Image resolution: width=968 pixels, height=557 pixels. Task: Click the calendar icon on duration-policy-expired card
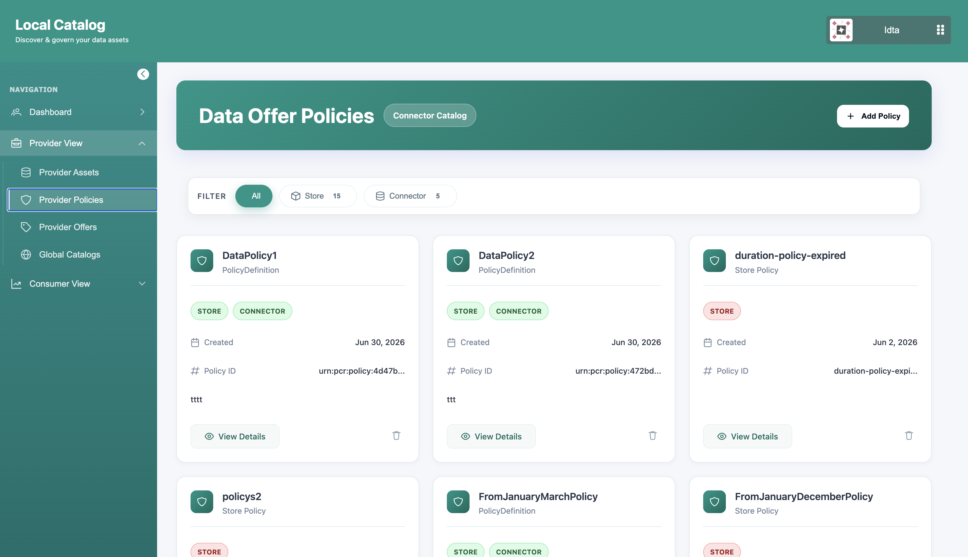708,343
